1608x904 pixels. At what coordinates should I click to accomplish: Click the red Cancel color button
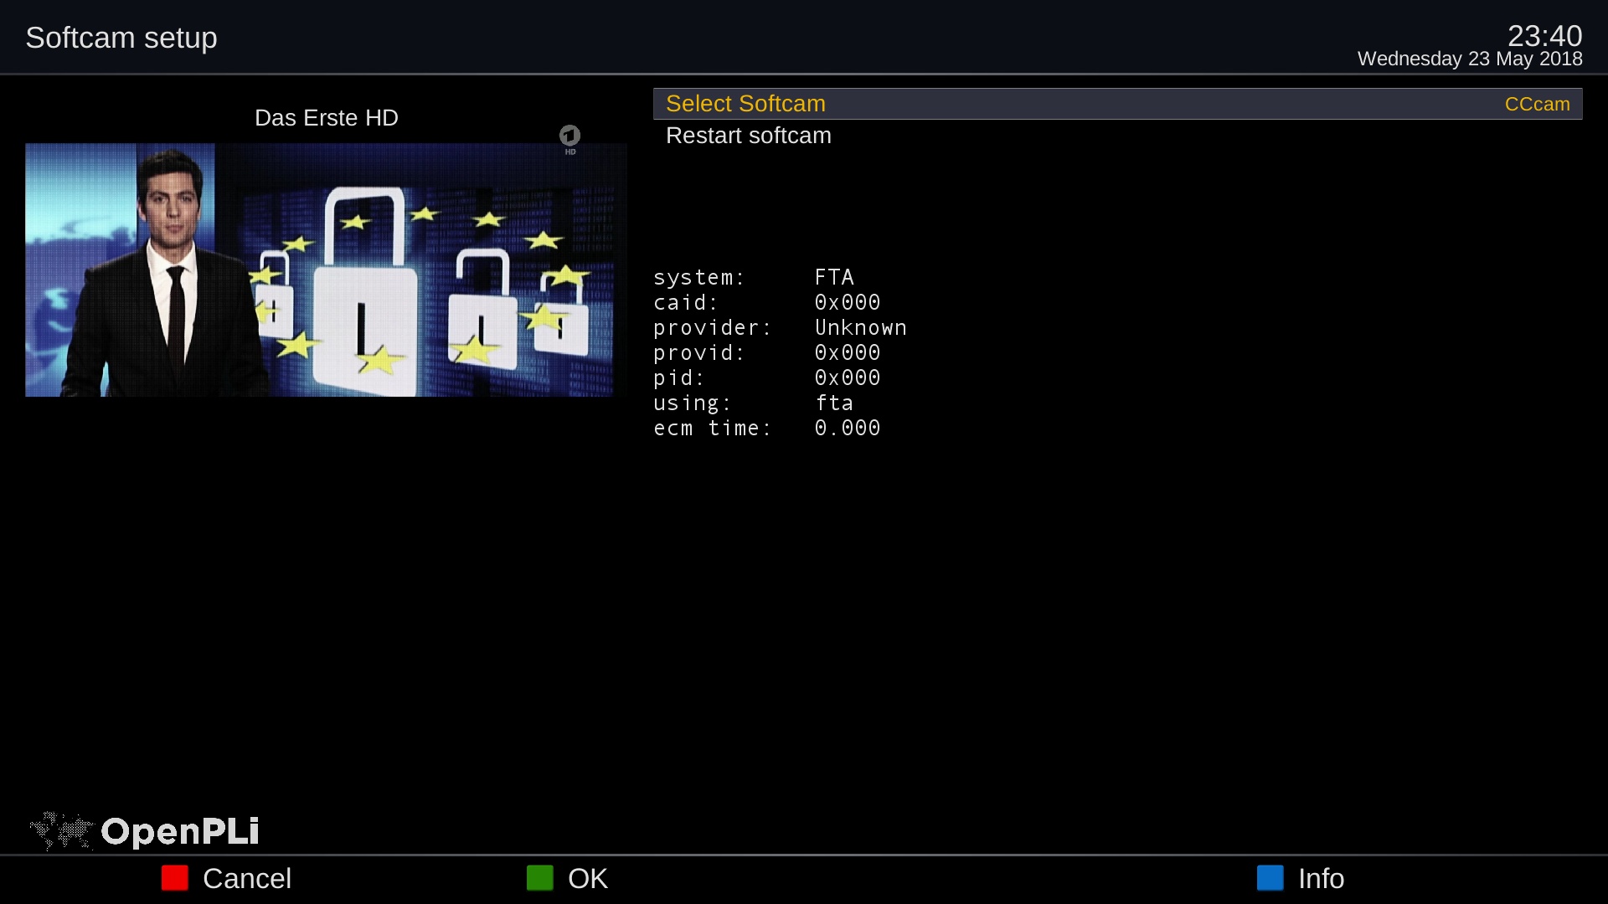(x=175, y=878)
